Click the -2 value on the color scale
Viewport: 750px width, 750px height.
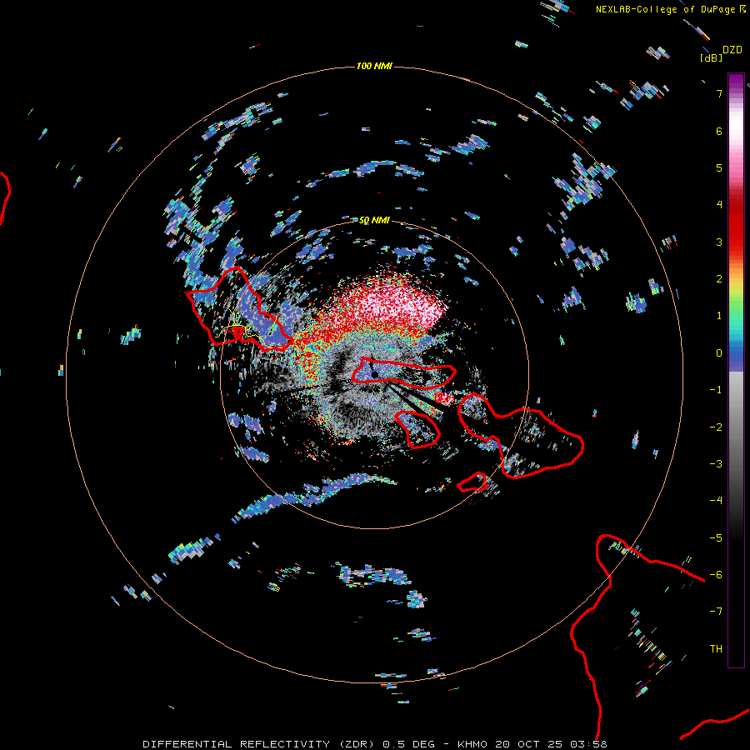pos(716,427)
